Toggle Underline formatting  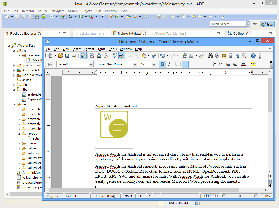point(176,64)
